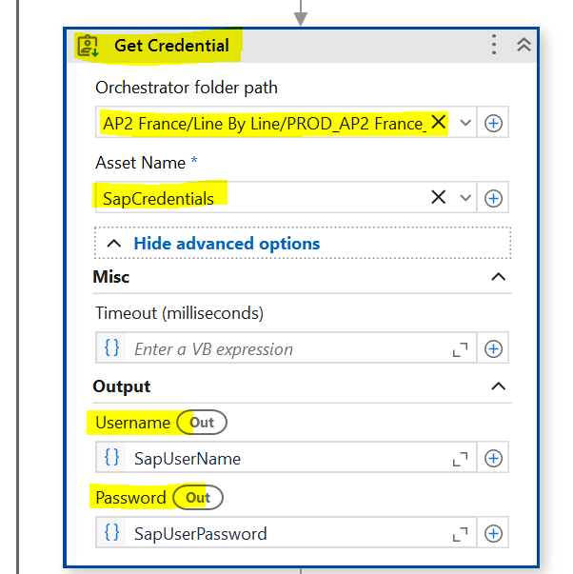This screenshot has width=573, height=574.
Task: Click plus button beside Asset Name
Action: click(493, 198)
